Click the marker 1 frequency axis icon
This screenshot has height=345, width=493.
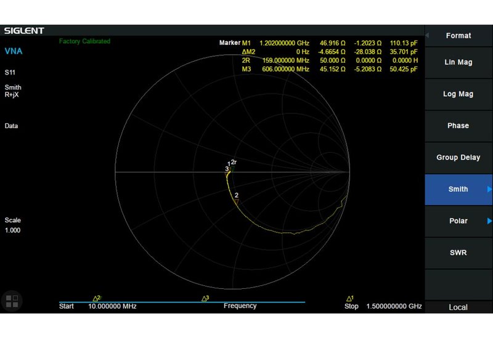pyautogui.click(x=349, y=298)
